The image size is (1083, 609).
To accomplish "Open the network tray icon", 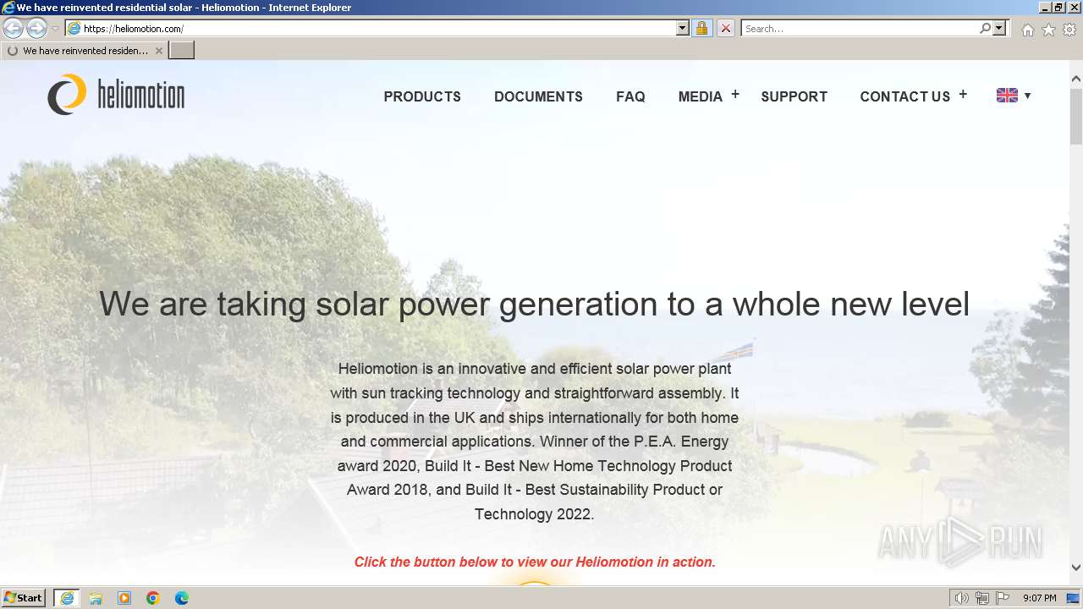I will [982, 598].
